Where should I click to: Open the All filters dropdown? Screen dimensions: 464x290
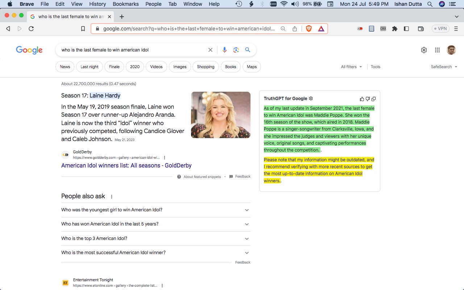tap(351, 67)
